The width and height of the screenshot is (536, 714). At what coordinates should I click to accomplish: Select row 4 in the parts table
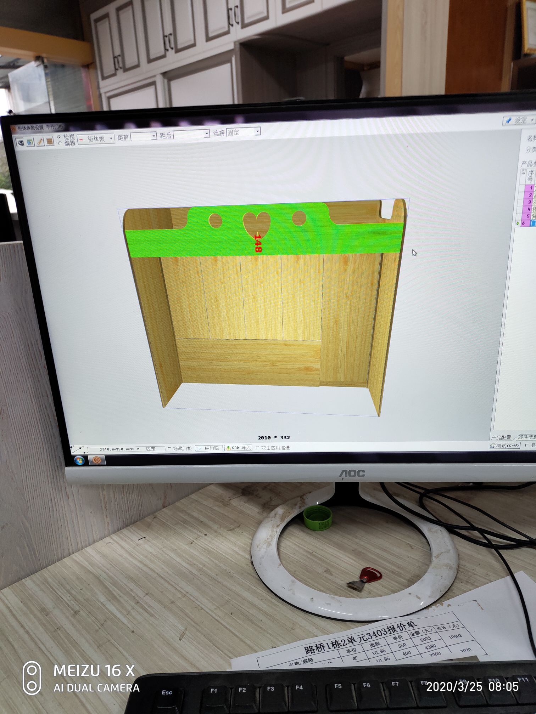(x=528, y=209)
